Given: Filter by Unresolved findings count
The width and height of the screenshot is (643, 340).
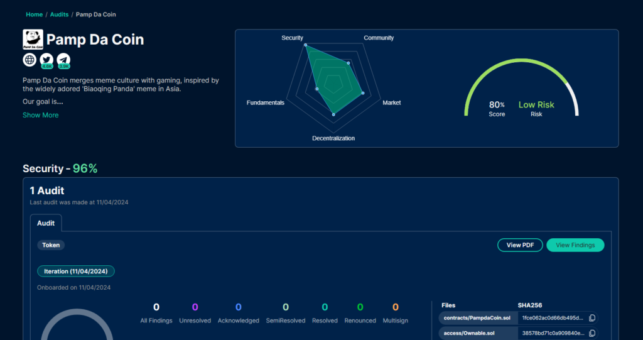Looking at the screenshot, I should (x=195, y=313).
